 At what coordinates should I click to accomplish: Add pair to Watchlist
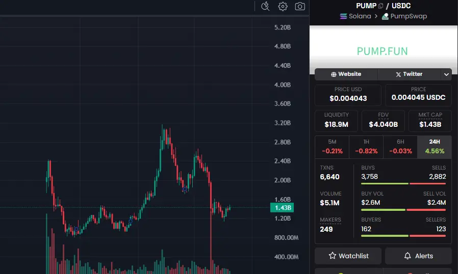pyautogui.click(x=348, y=256)
